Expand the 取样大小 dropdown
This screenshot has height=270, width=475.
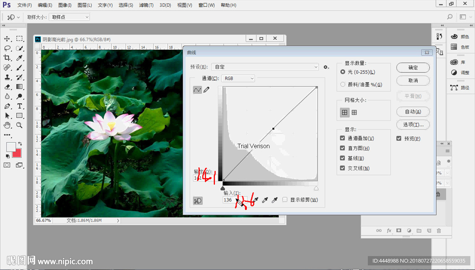pos(69,17)
